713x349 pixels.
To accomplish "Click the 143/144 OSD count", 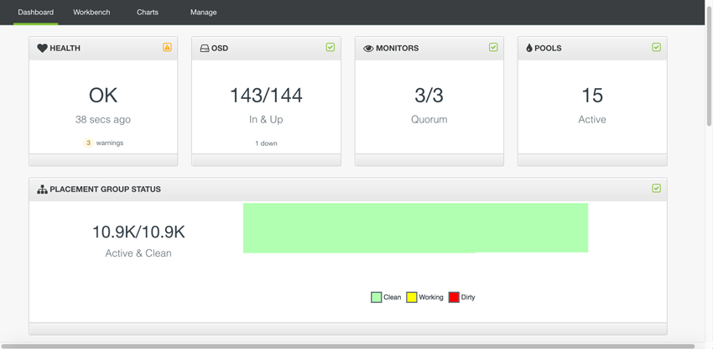I will (x=266, y=96).
